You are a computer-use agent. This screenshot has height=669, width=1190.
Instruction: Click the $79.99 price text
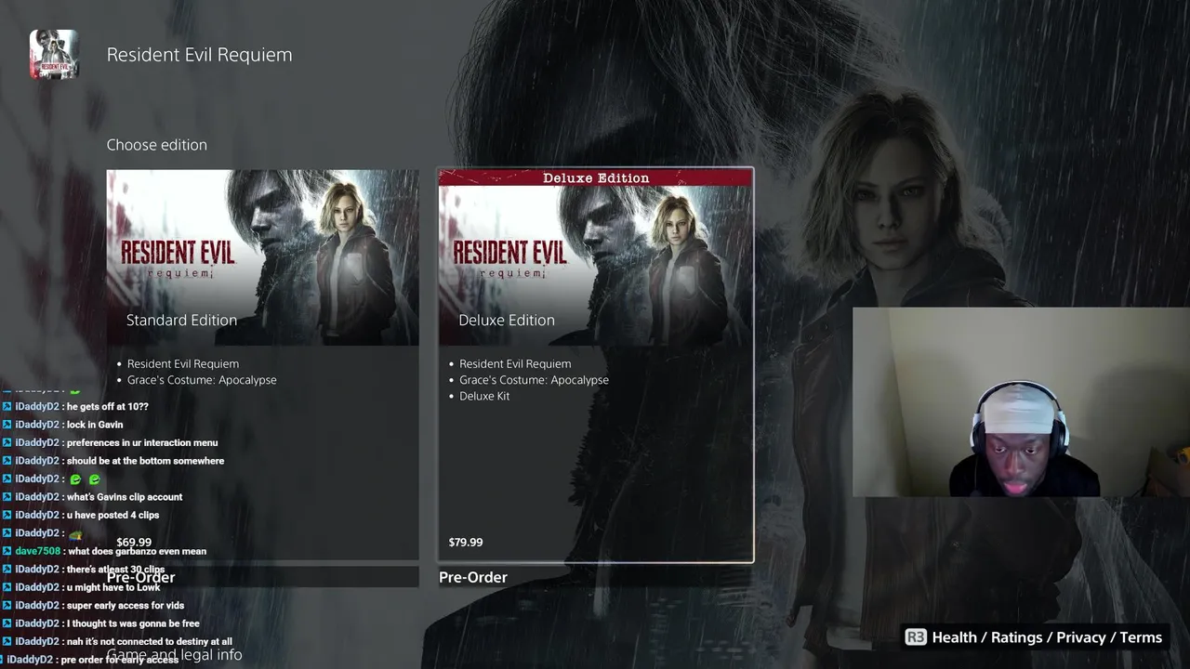coord(466,542)
